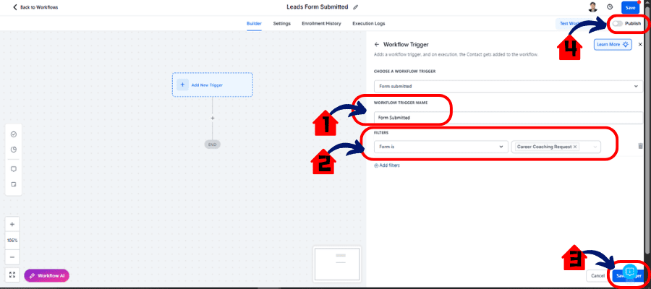Expand the form selection dropdown arrow
Image resolution: width=651 pixels, height=289 pixels.
(x=595, y=147)
